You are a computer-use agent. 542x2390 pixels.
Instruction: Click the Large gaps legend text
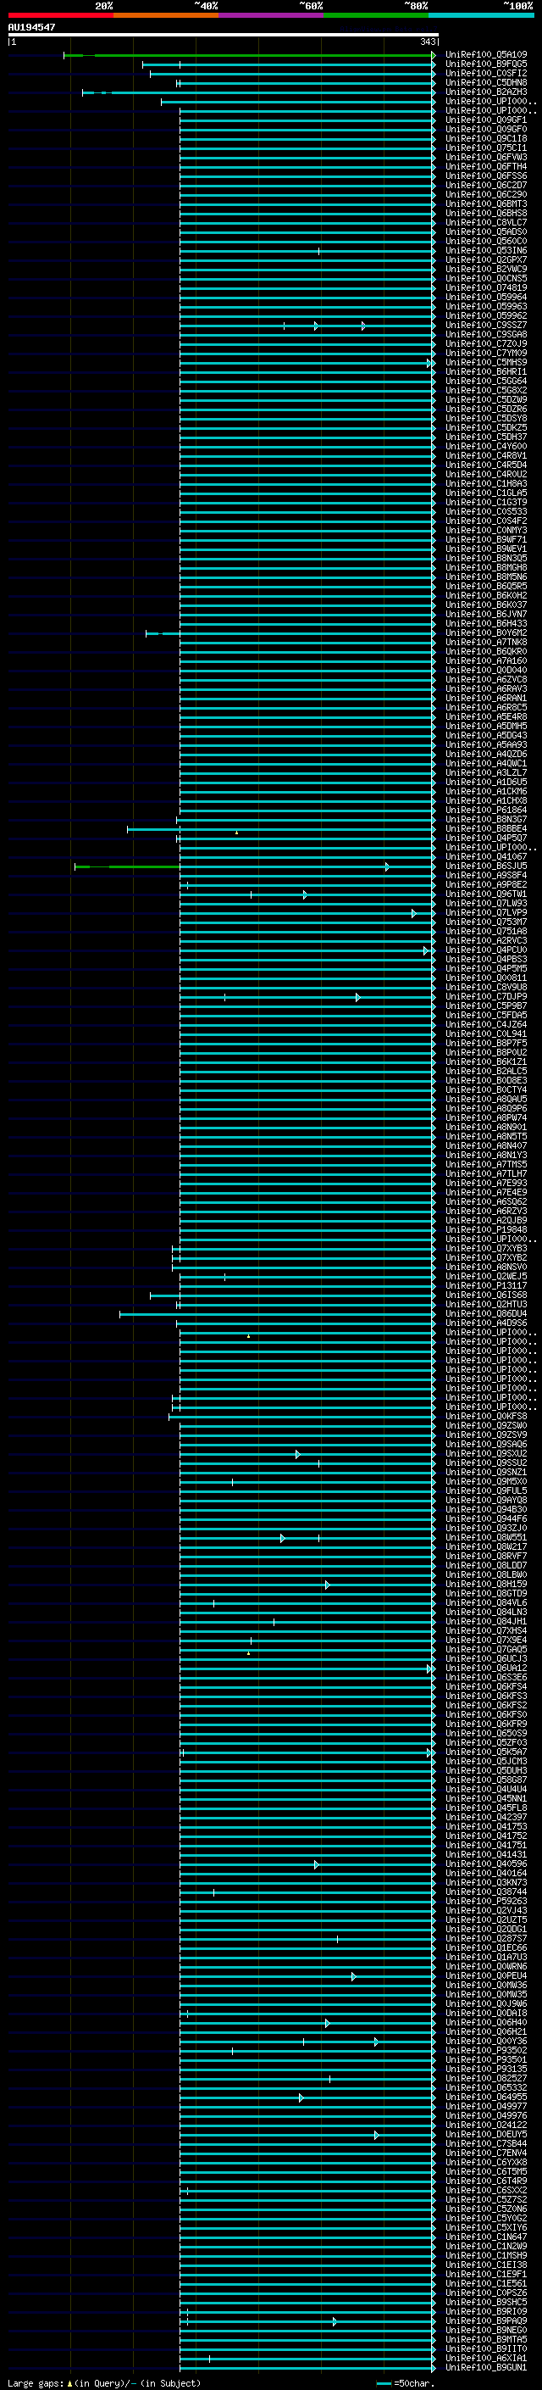pos(36,2382)
